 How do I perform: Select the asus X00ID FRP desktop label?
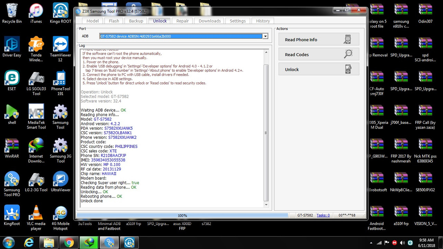pos(182,226)
